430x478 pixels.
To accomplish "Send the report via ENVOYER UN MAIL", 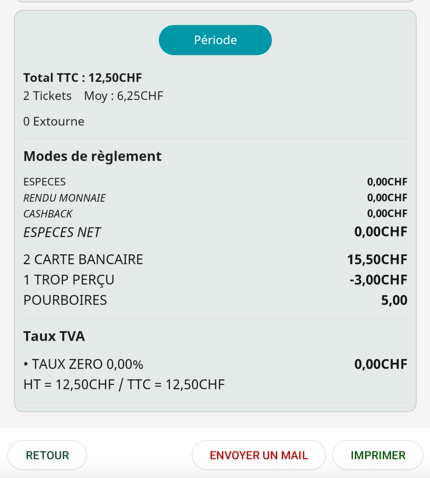I will [x=259, y=455].
